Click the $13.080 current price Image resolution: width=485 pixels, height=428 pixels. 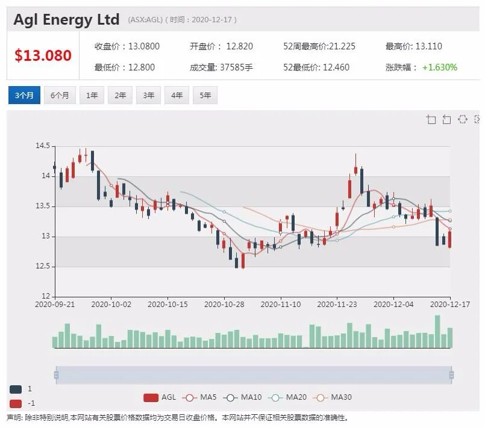coord(43,55)
